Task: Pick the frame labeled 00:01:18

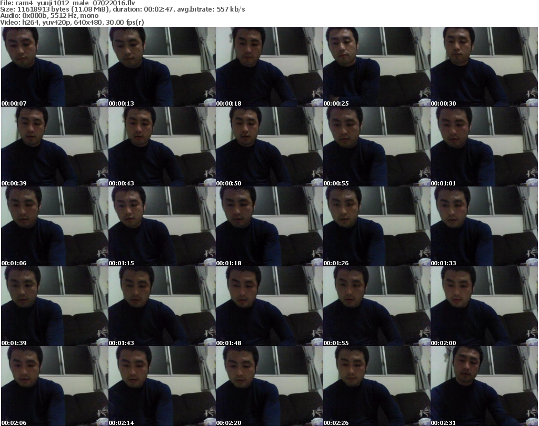Action: click(269, 226)
